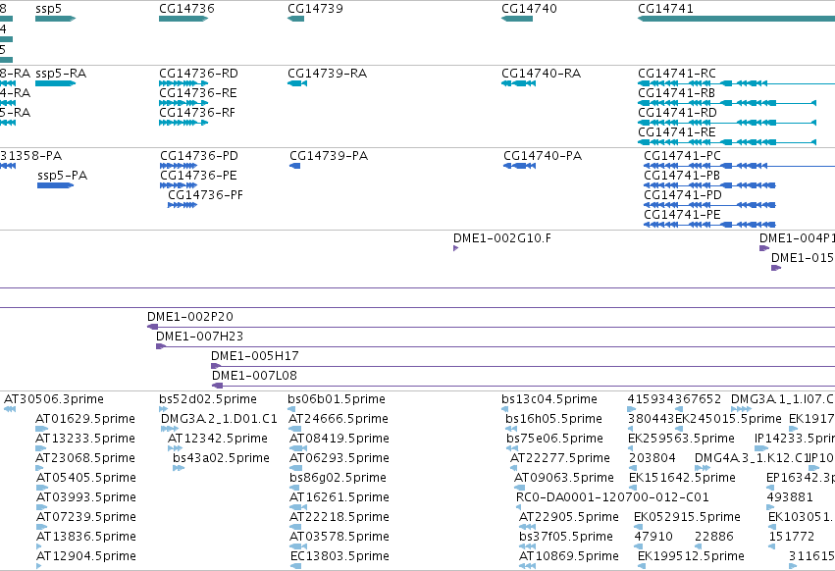Select transcript CG14741-RD
The height and width of the screenshot is (571, 835).
click(677, 113)
